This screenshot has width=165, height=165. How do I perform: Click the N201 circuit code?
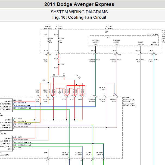pyautogui.click(x=98, y=59)
